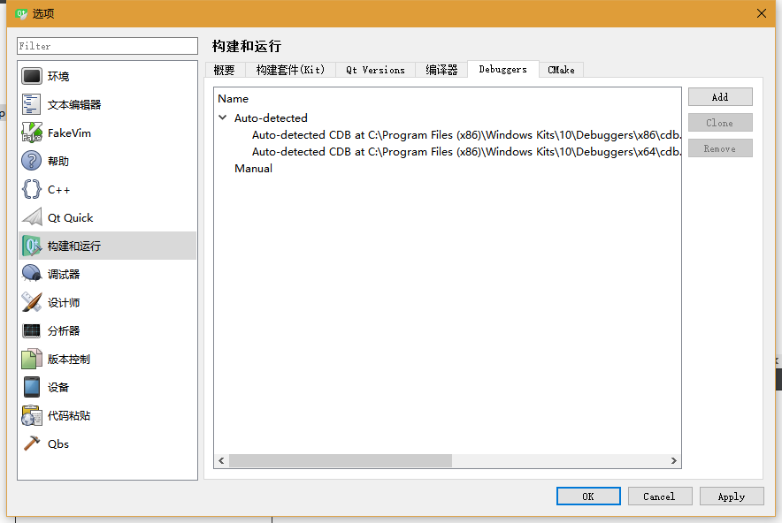This screenshot has width=782, height=523.
Task: Select the 设计师 ruler and pencil icon
Action: tap(32, 302)
